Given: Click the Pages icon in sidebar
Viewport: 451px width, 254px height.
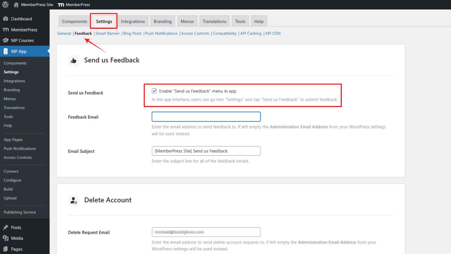Looking at the screenshot, I should click(6, 249).
